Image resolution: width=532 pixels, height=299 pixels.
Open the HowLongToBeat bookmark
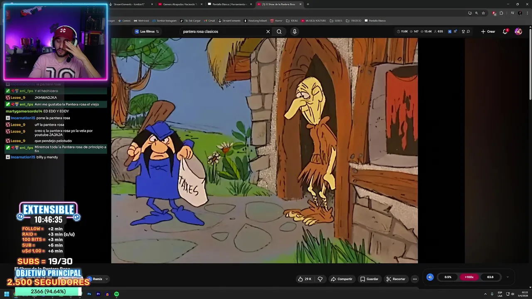256,21
